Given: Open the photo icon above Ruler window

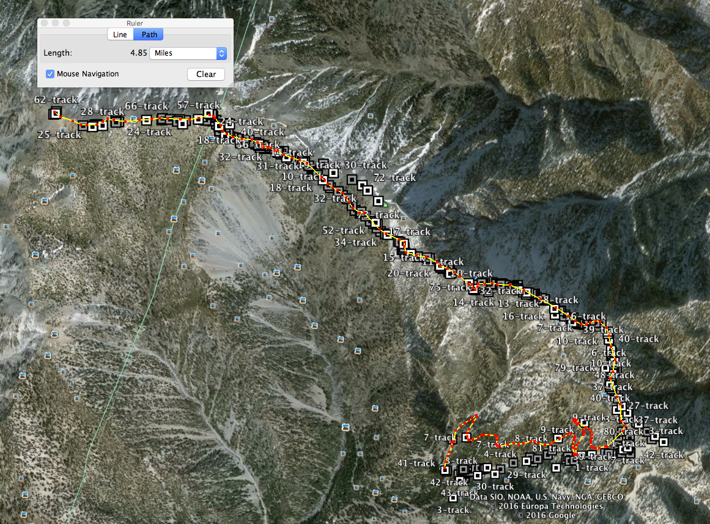Looking at the screenshot, I should [272, 19].
